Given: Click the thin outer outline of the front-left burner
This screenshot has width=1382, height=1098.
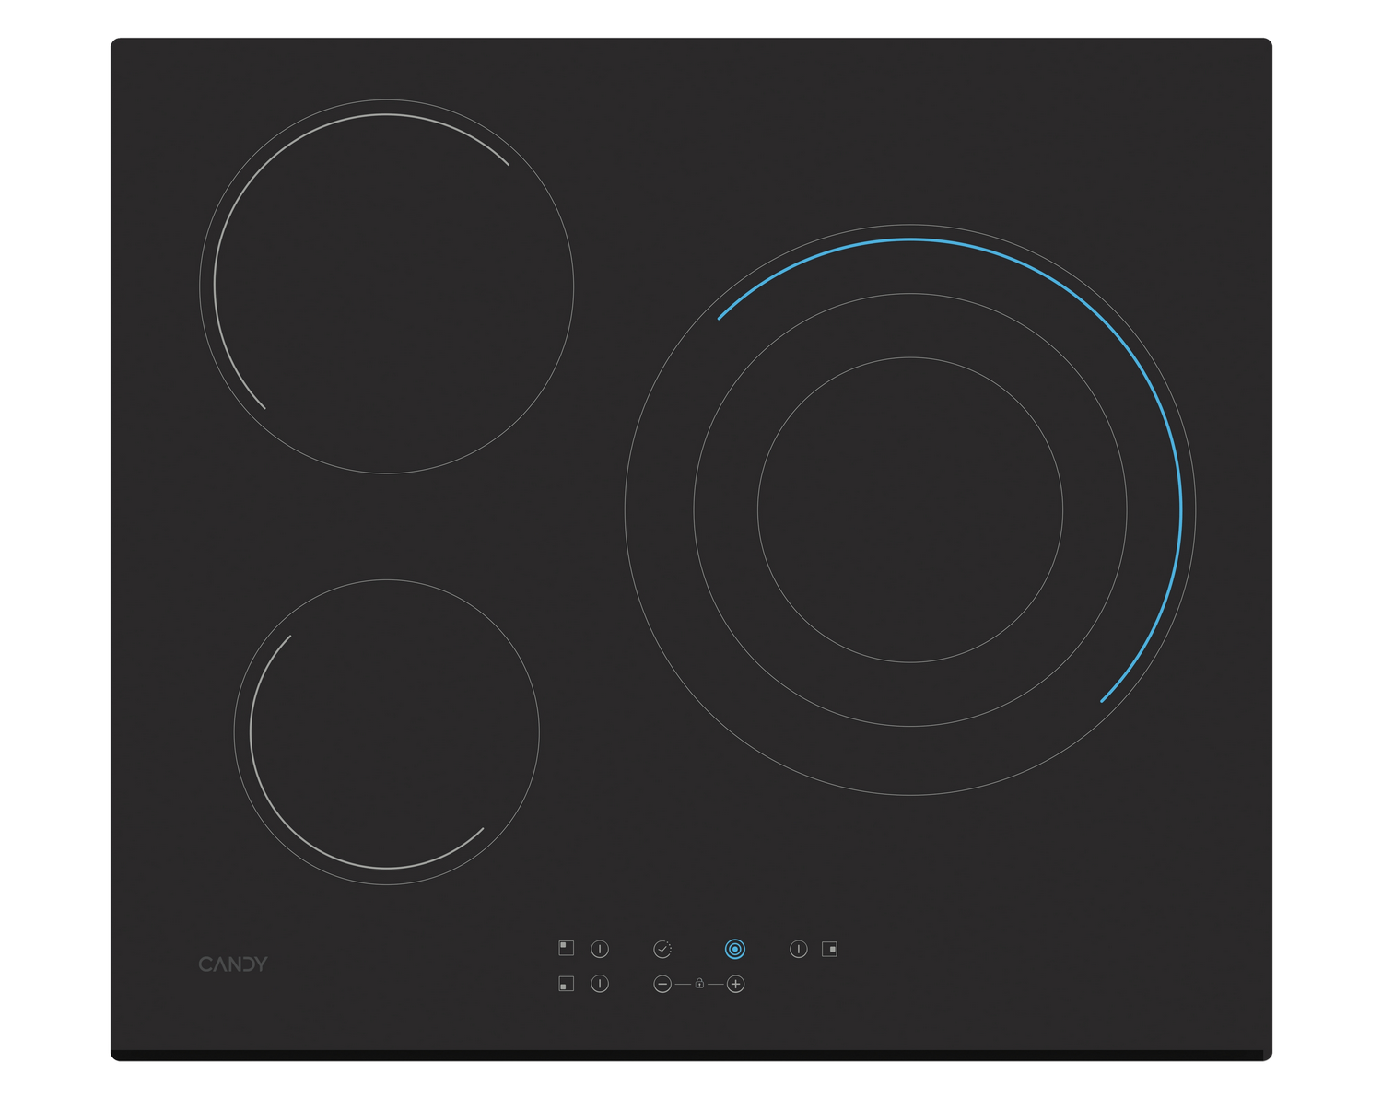Looking at the screenshot, I should point(539,732).
